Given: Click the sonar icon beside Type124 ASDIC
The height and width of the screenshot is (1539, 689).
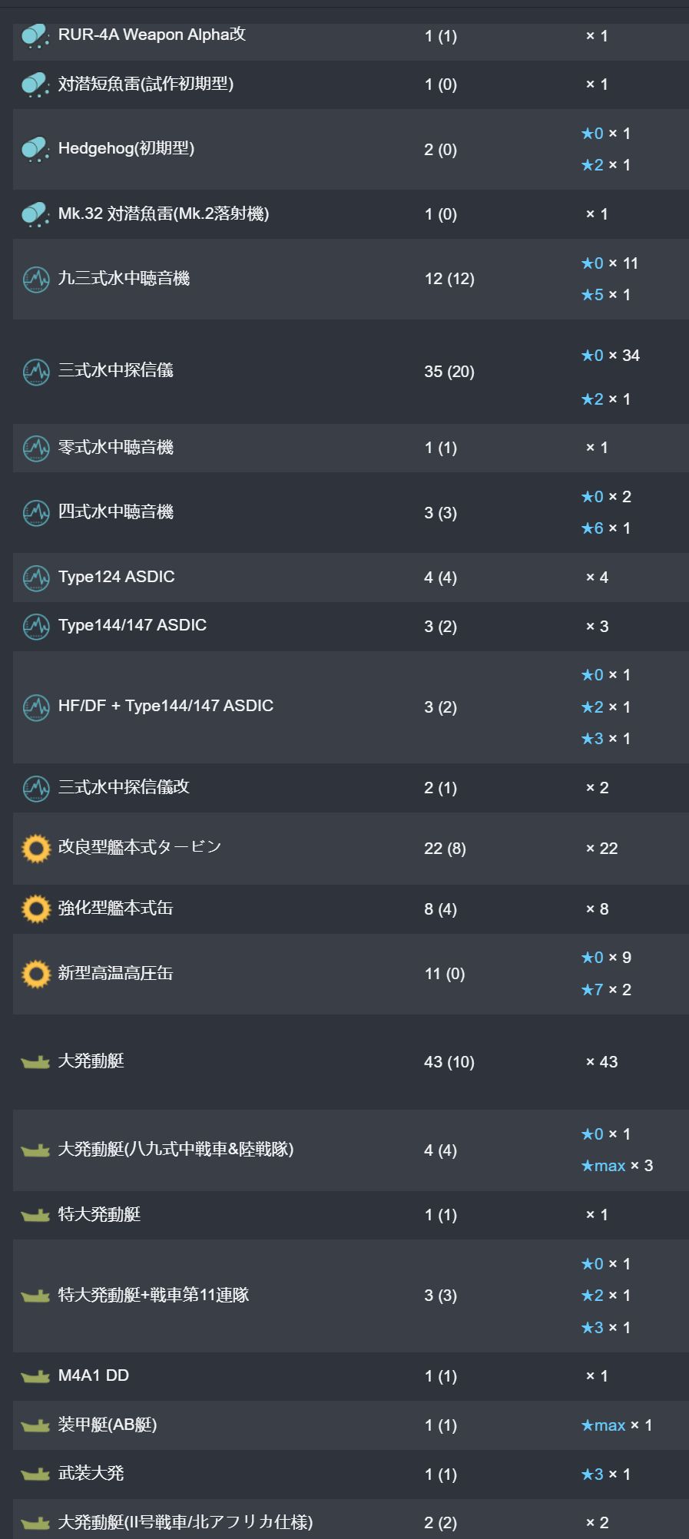Looking at the screenshot, I should [x=36, y=578].
